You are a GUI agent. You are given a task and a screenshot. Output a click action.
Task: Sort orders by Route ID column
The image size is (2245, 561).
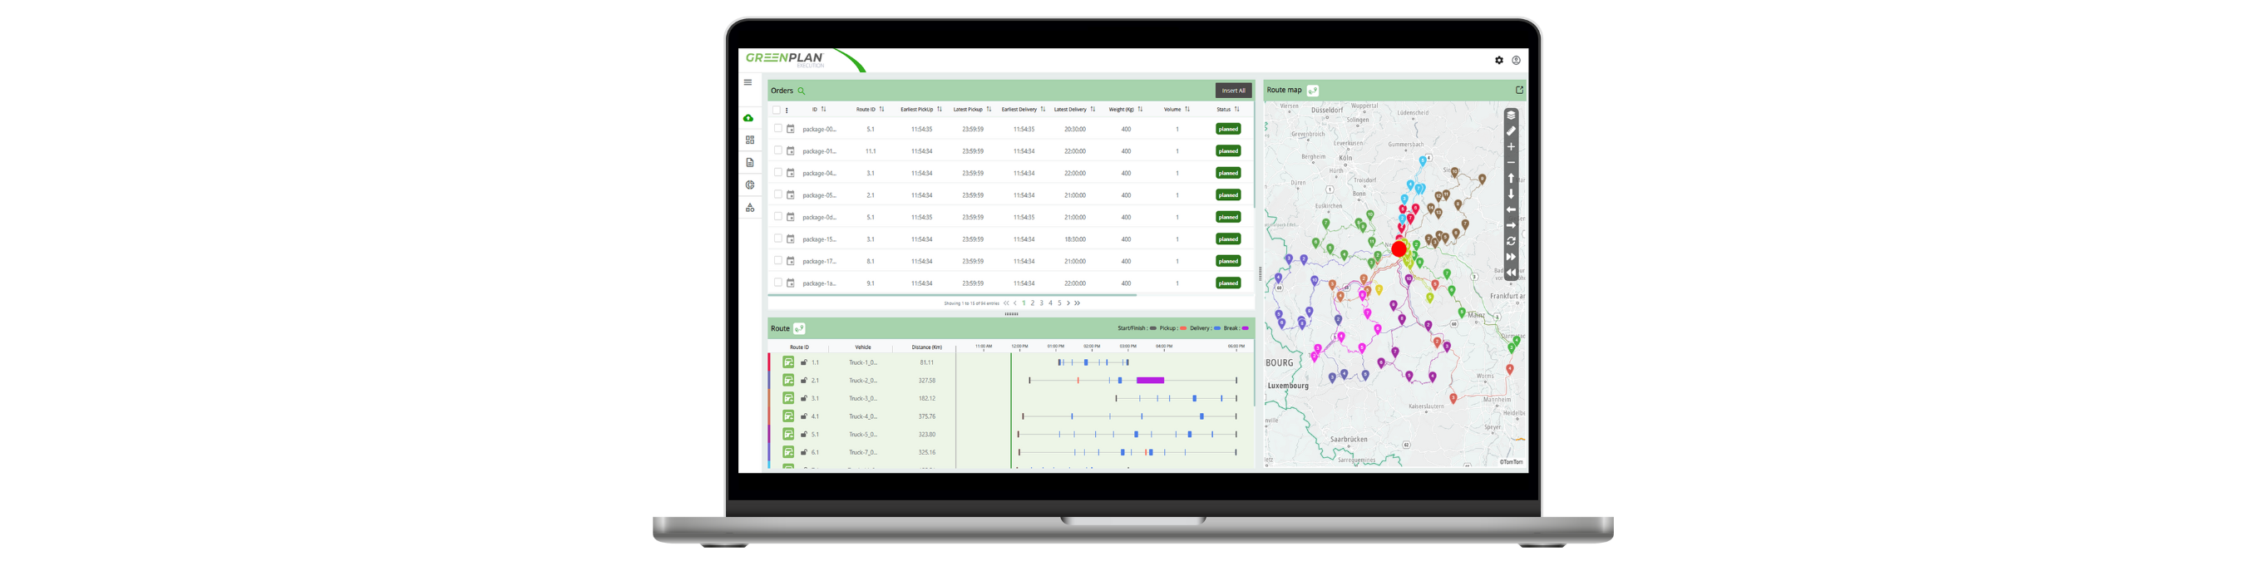tap(882, 110)
